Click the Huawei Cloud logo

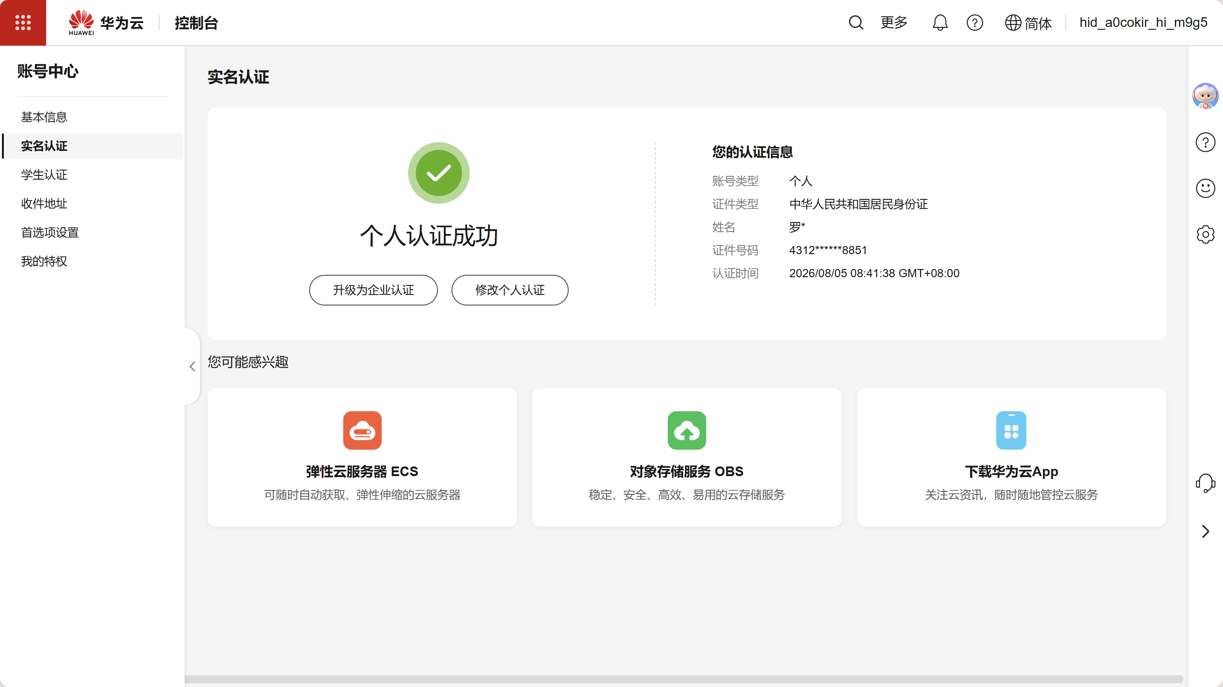coord(106,23)
